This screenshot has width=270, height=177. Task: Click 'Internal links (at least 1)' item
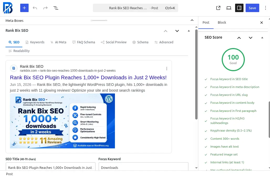click(x=227, y=162)
